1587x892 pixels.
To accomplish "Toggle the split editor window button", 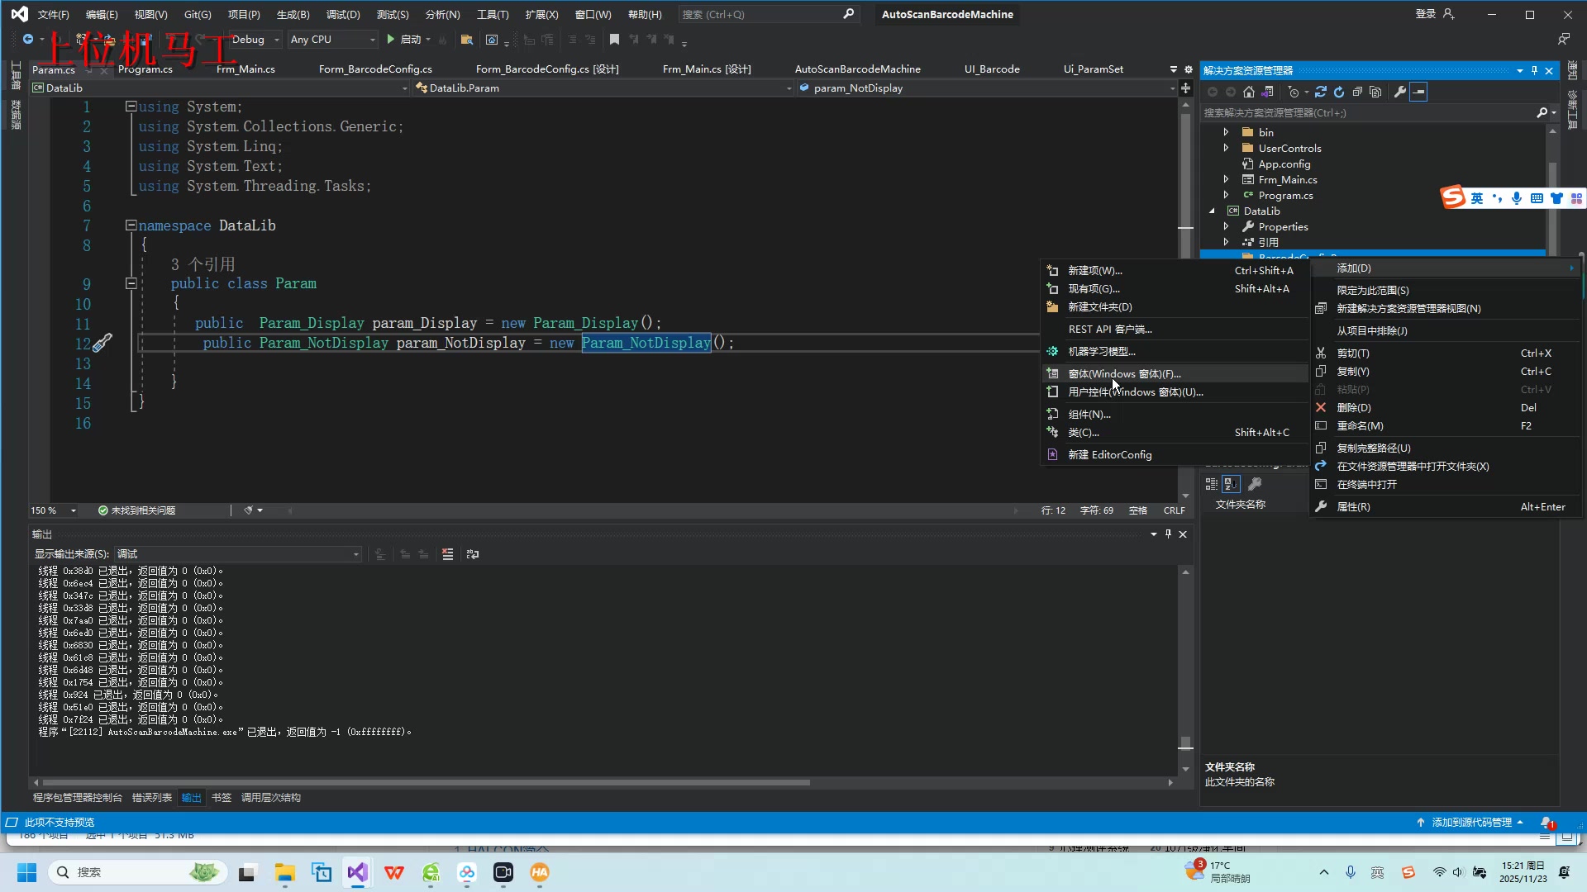I will 1185,88.
